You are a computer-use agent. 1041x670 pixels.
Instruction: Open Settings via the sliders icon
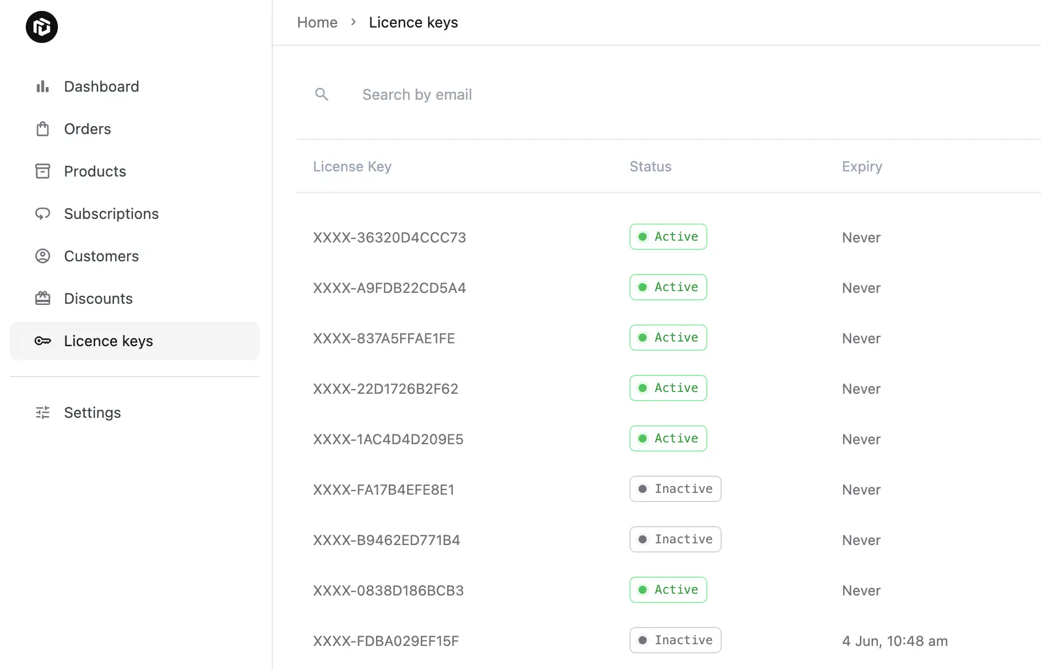[x=42, y=412]
